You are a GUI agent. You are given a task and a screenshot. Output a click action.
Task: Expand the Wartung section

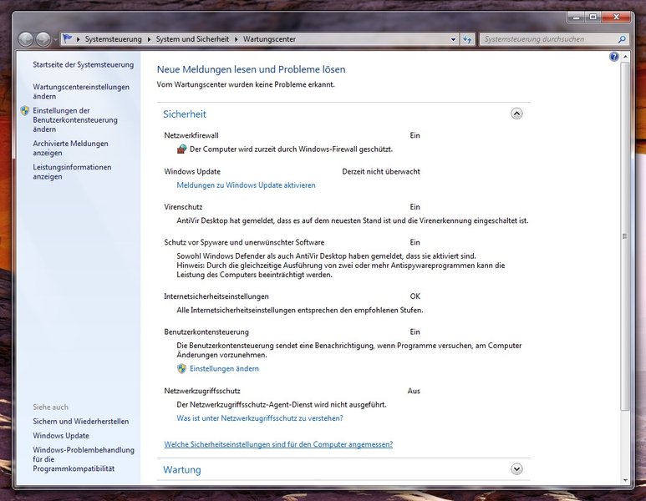click(x=516, y=469)
